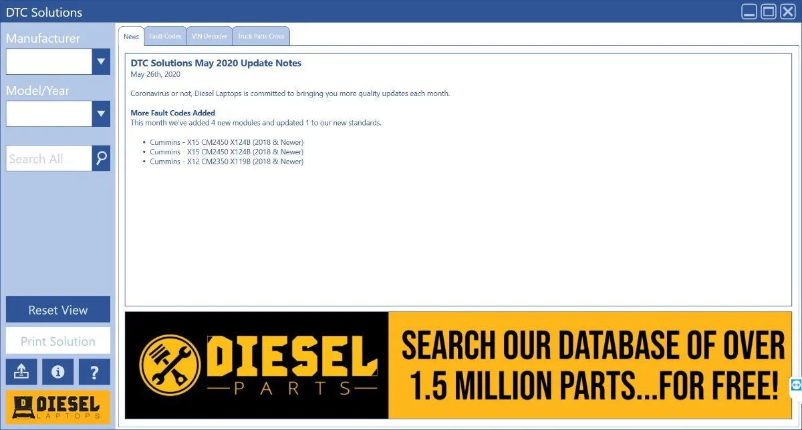Click the 'Model/Year' label

(37, 90)
